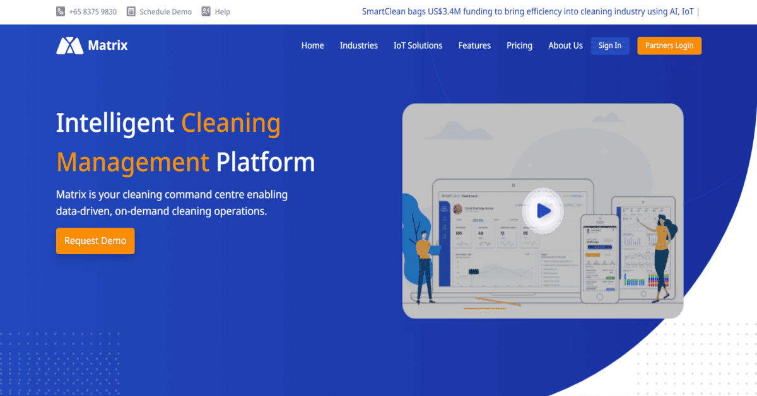Open the Schedule Demo link

pos(165,11)
